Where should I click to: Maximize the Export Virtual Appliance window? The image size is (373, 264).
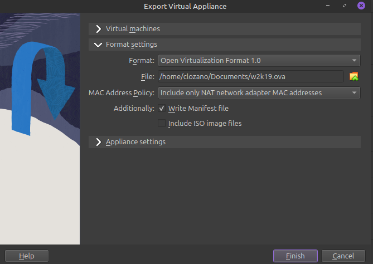345,6
